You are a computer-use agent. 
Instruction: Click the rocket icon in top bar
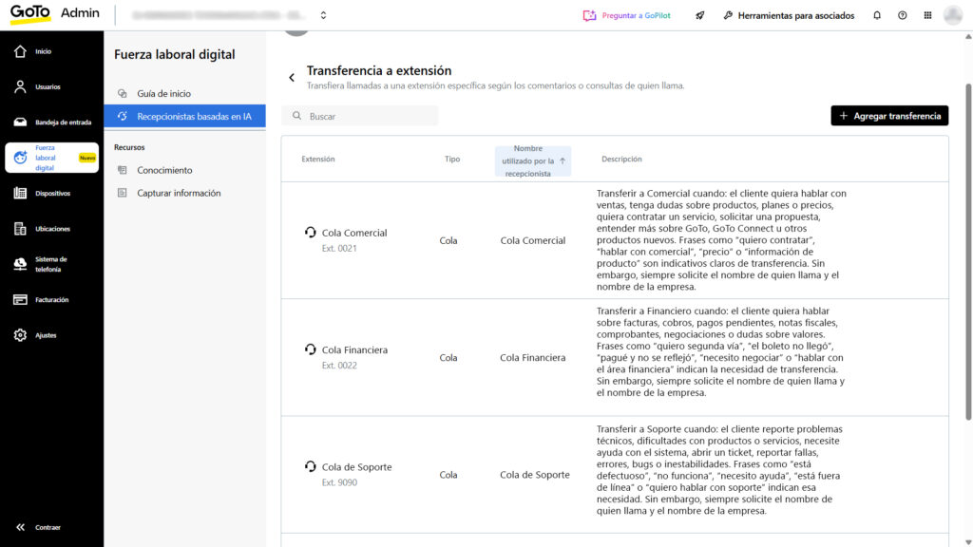700,15
